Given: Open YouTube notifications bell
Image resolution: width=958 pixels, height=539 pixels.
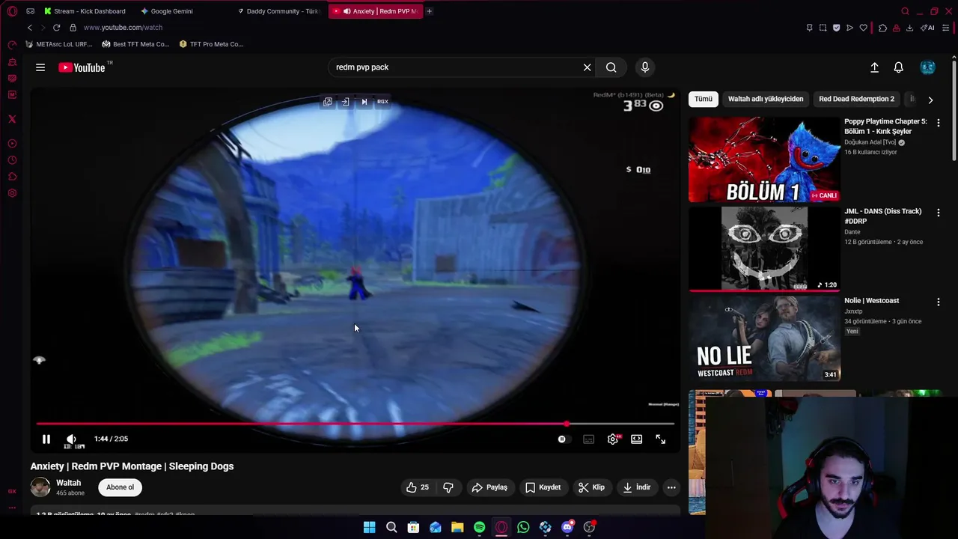Looking at the screenshot, I should click(898, 67).
